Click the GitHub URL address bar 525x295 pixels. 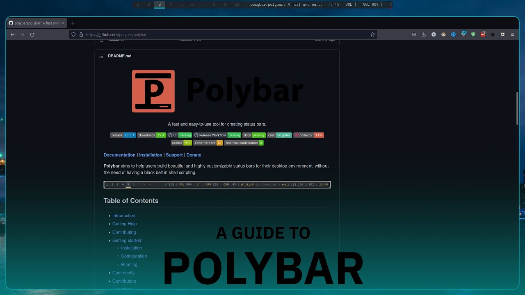(223, 34)
